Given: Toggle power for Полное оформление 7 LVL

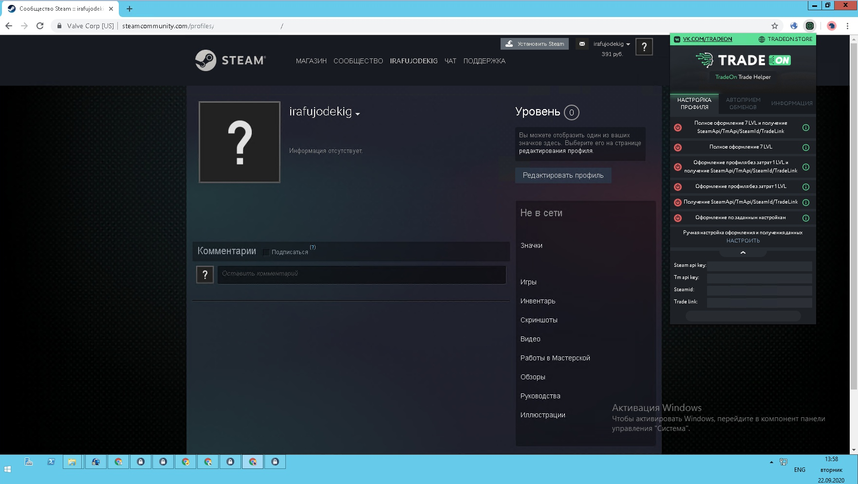Looking at the screenshot, I should [x=678, y=148].
